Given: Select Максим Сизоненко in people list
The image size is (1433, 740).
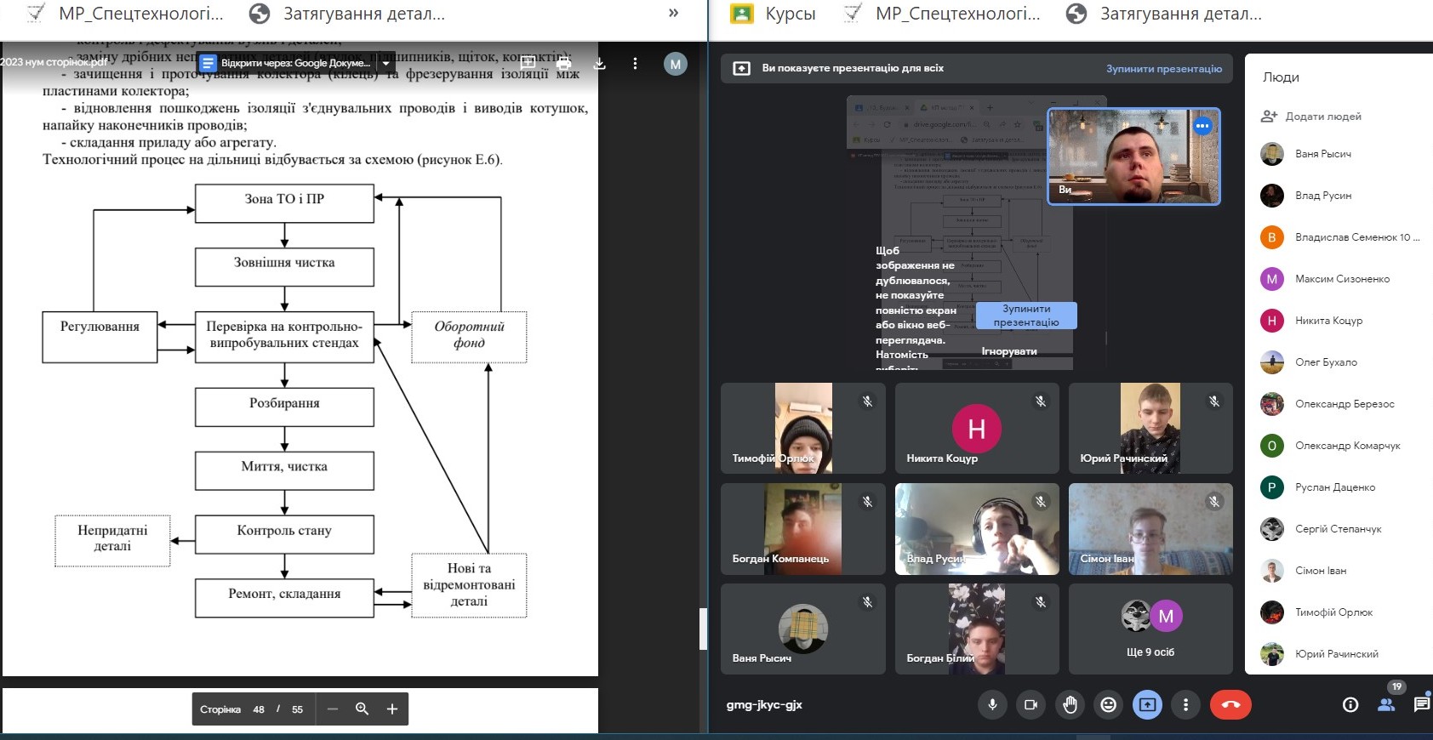Looking at the screenshot, I should point(1338,279).
